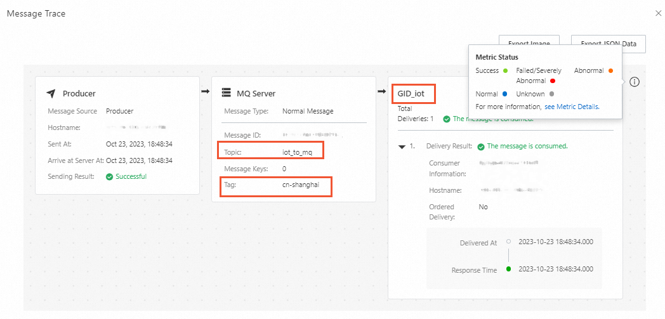Click Delivery Result message is consumed text
665x319 pixels.
pos(527,146)
